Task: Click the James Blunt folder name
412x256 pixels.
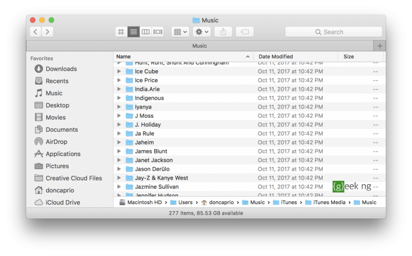Action: [151, 151]
